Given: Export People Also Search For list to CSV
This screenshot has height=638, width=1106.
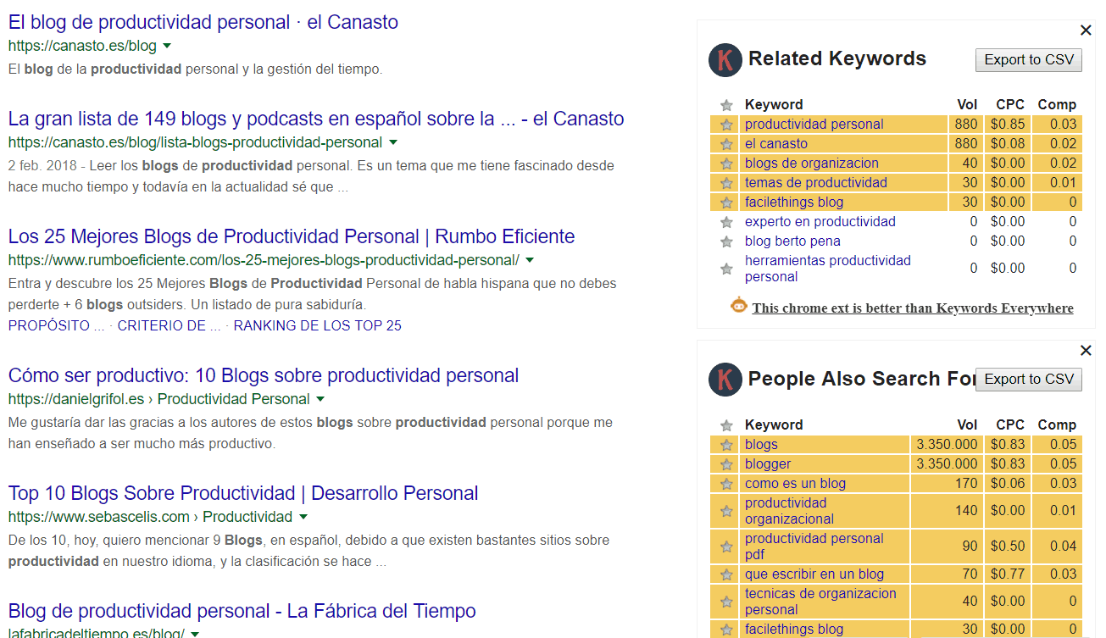Looking at the screenshot, I should pyautogui.click(x=1028, y=380).
